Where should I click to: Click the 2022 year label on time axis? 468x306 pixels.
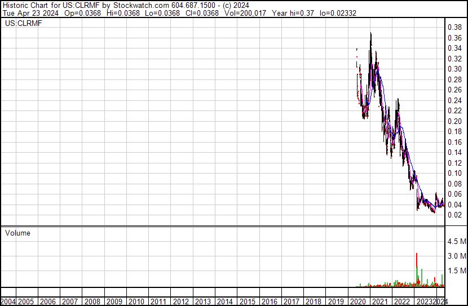(x=403, y=302)
